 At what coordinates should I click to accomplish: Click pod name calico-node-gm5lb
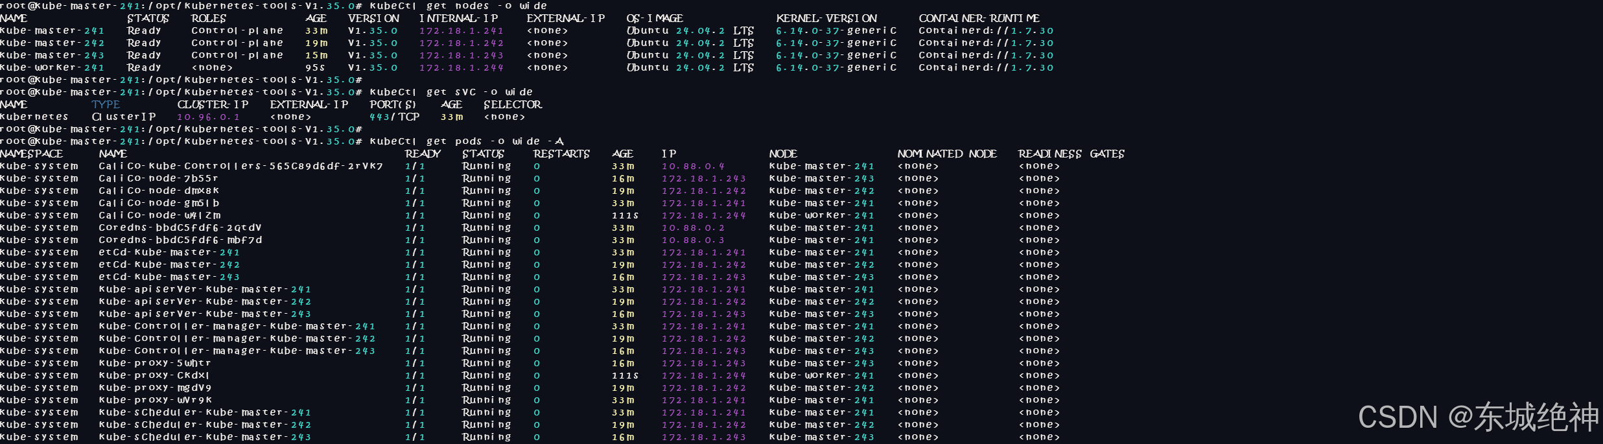click(x=159, y=204)
